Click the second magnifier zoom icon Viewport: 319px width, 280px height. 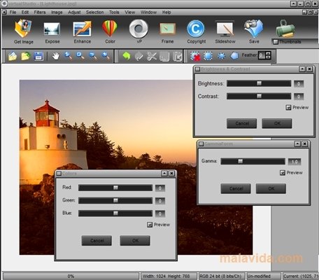80,56
